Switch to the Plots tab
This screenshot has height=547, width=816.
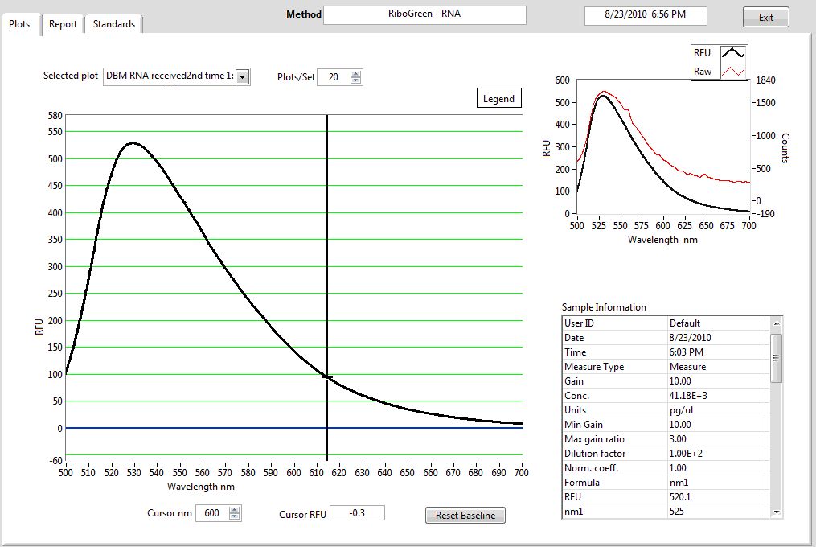point(20,24)
